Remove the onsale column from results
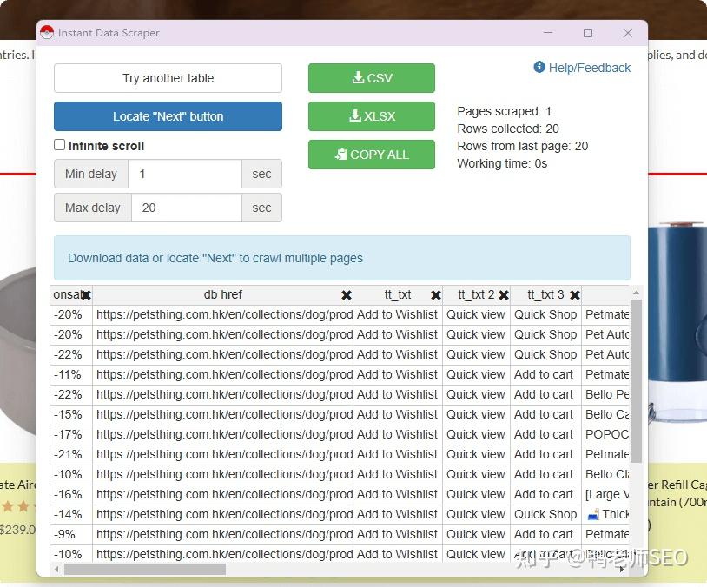 tap(85, 295)
